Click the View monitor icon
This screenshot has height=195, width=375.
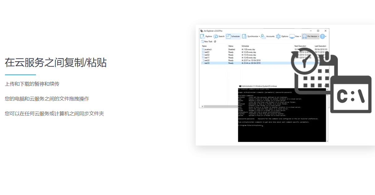[292, 36]
